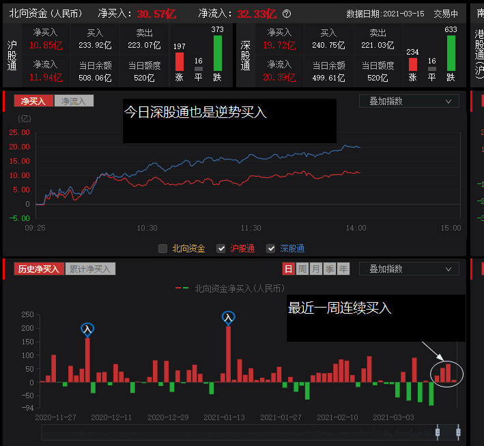Click the 沪股通 净买入 value 10.85亿
484x446 pixels.
click(x=46, y=45)
